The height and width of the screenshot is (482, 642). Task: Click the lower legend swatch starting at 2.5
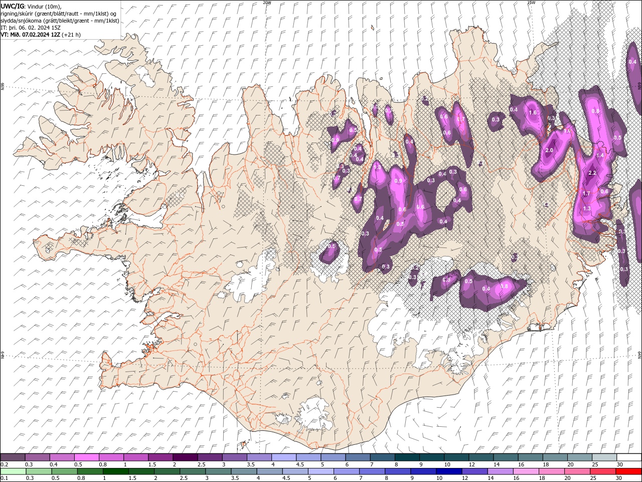click(192, 471)
